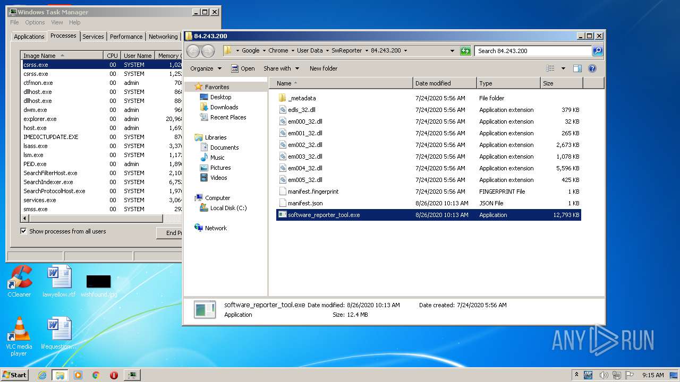
Task: Click the green refresh button beside address bar
Action: (465, 51)
